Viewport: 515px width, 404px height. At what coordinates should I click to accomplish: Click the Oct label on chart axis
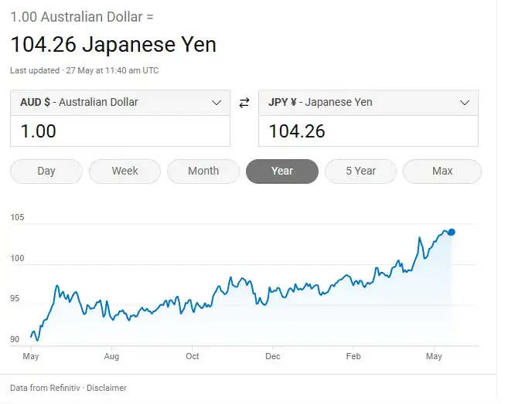[192, 356]
